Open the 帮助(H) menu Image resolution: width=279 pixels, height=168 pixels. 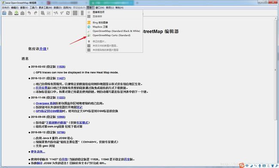[119, 8]
